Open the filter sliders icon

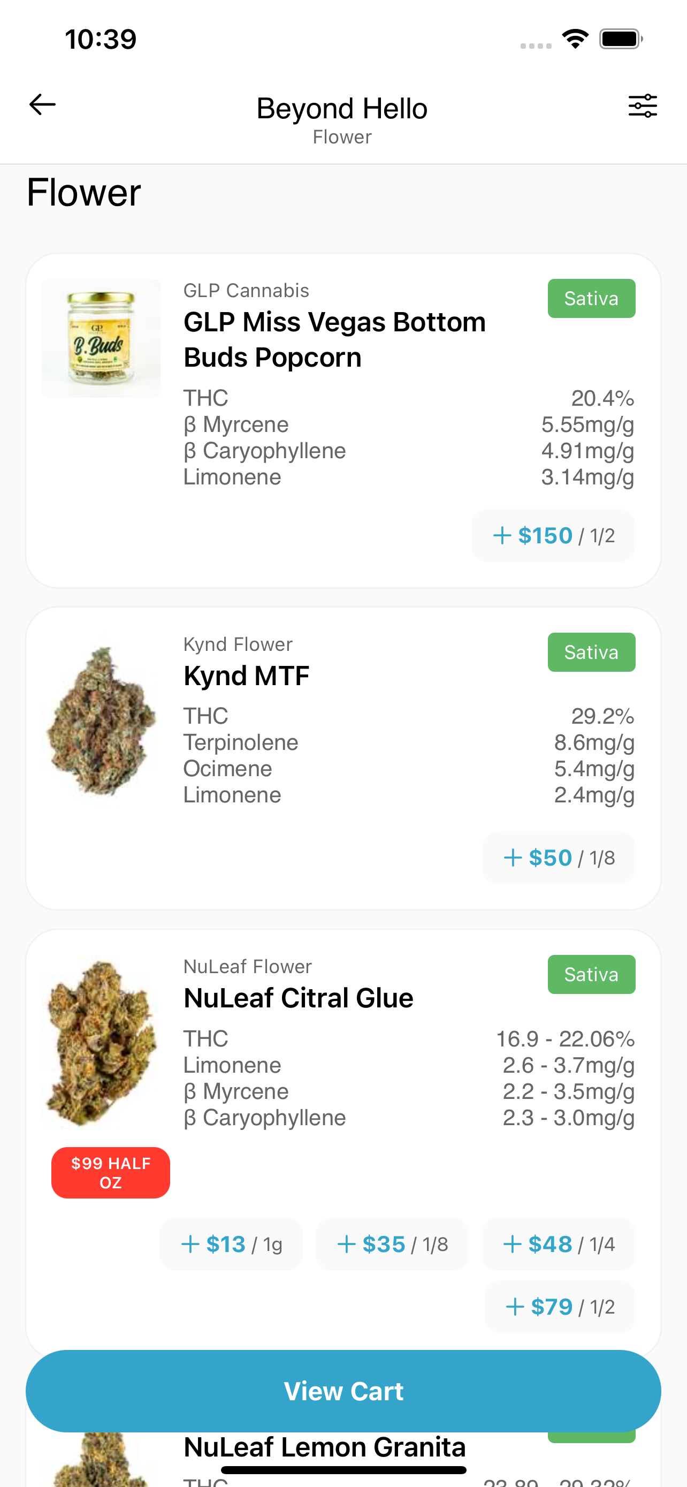642,106
